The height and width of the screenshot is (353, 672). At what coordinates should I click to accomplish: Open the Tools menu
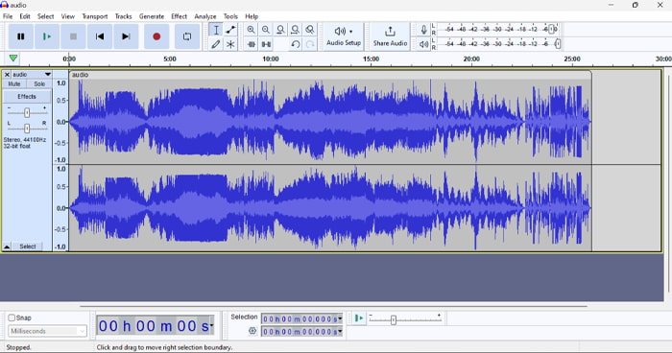pyautogui.click(x=230, y=16)
